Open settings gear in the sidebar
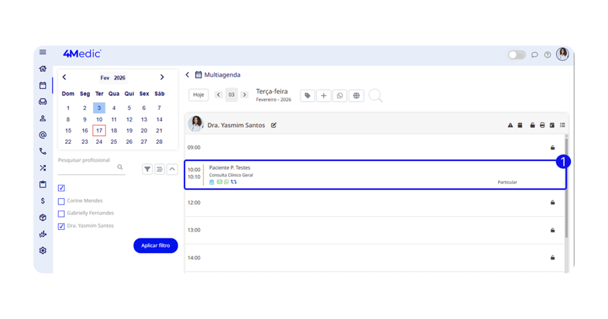The image size is (608, 319). point(43,251)
